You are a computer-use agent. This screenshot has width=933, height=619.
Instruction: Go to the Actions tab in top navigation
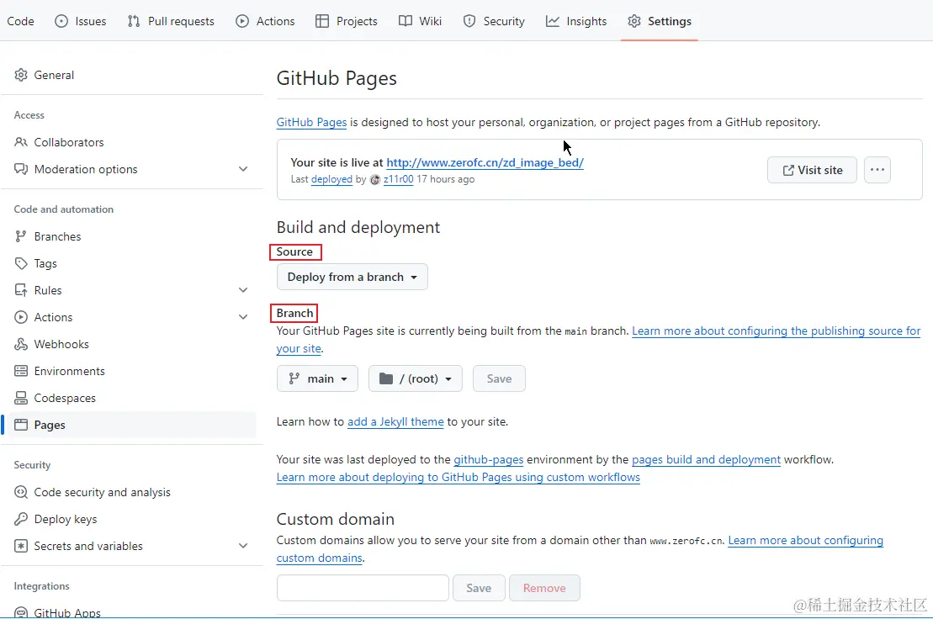click(265, 21)
